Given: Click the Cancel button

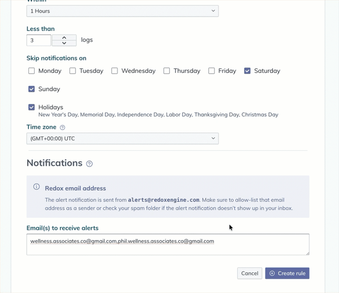Looking at the screenshot, I should tap(250, 273).
